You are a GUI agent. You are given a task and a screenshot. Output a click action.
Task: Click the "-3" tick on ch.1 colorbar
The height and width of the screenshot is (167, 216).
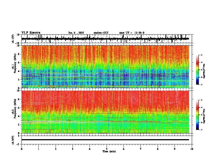(201, 55)
